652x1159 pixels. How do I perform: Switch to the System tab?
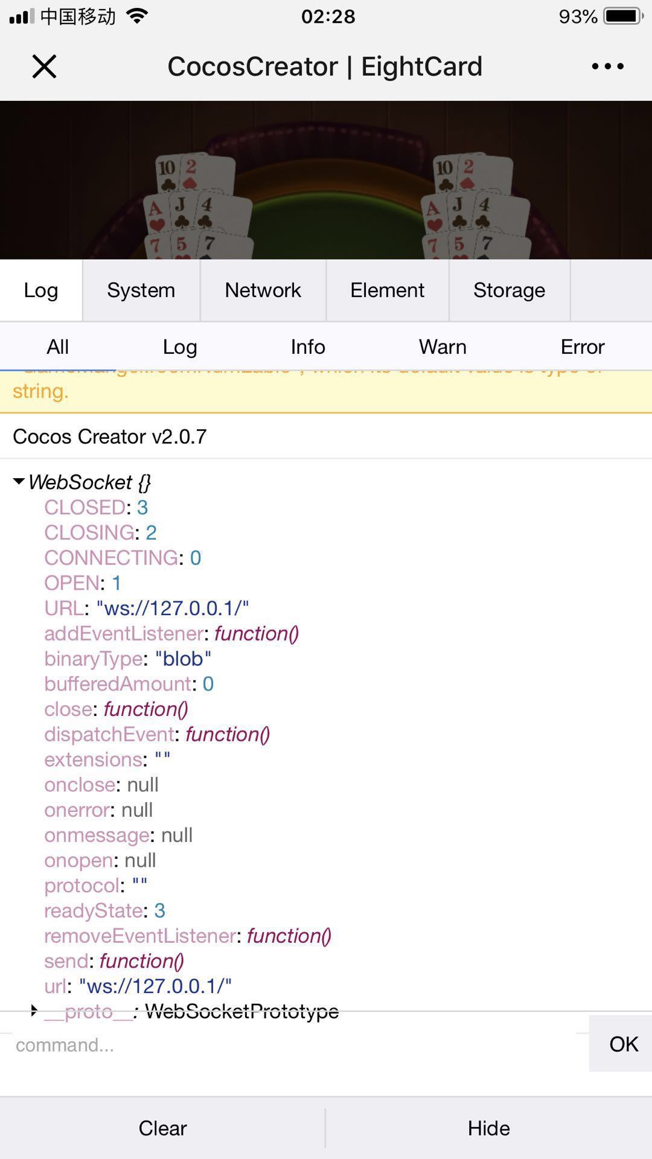click(141, 290)
